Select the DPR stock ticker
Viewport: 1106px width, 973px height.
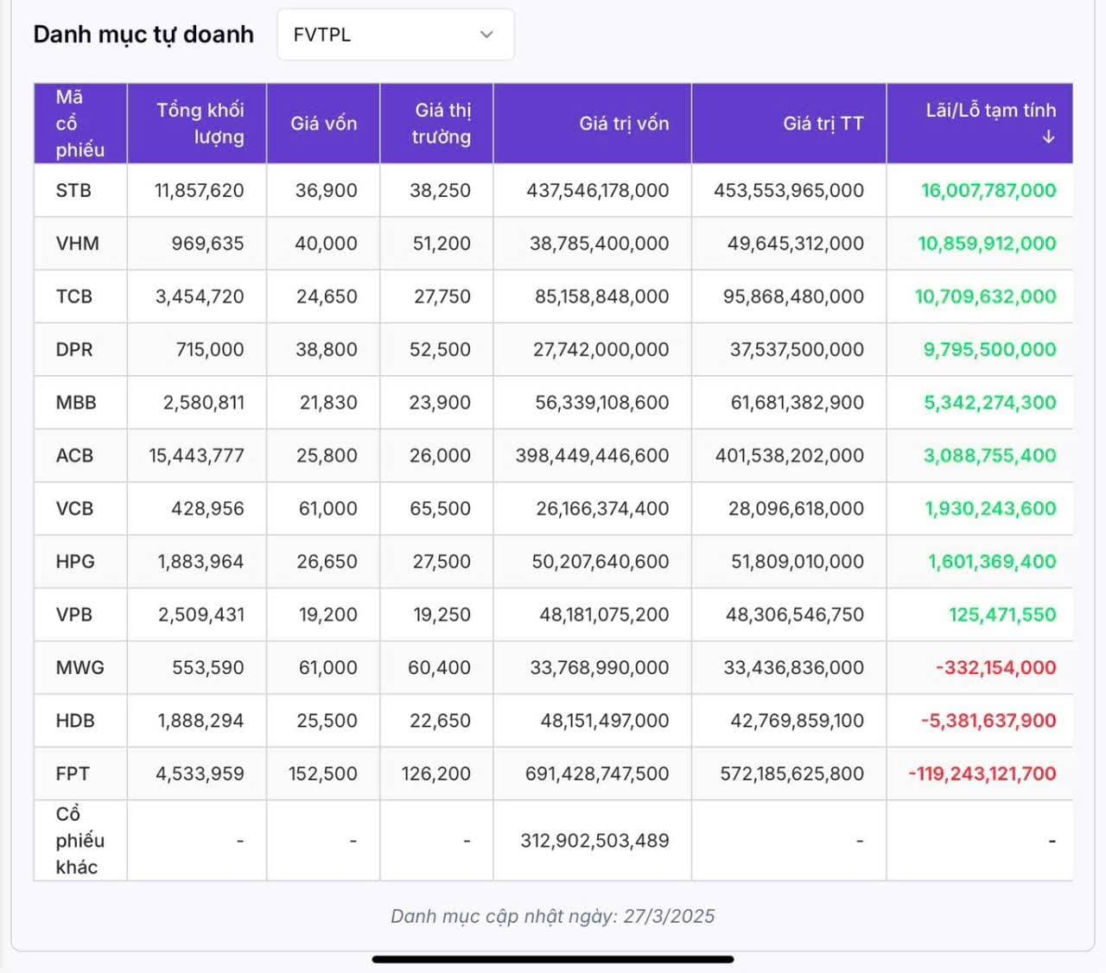pos(74,350)
